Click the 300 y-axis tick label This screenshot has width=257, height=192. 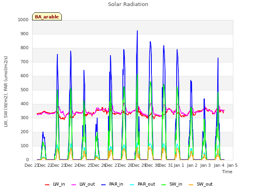click(24, 118)
